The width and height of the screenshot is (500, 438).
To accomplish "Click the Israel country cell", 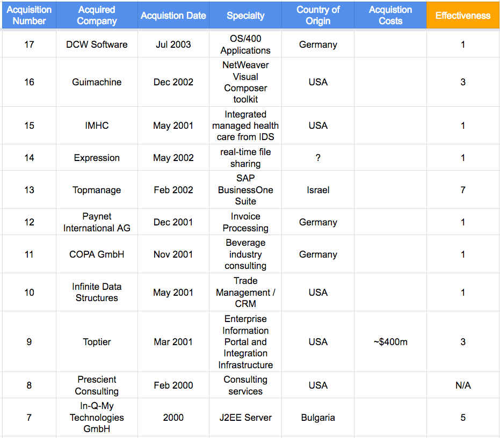I will coord(318,190).
